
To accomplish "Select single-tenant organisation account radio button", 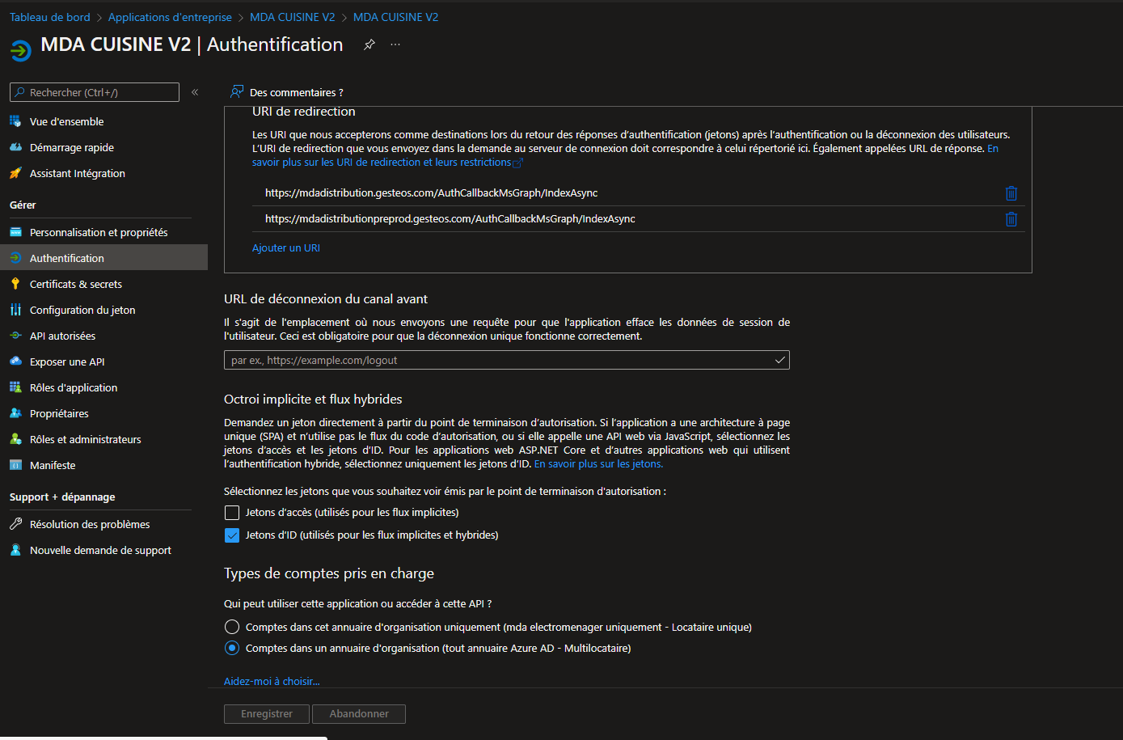I will [x=232, y=627].
